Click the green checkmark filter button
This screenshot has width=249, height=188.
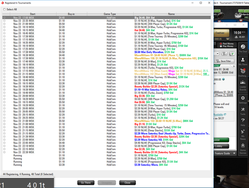(232, 54)
